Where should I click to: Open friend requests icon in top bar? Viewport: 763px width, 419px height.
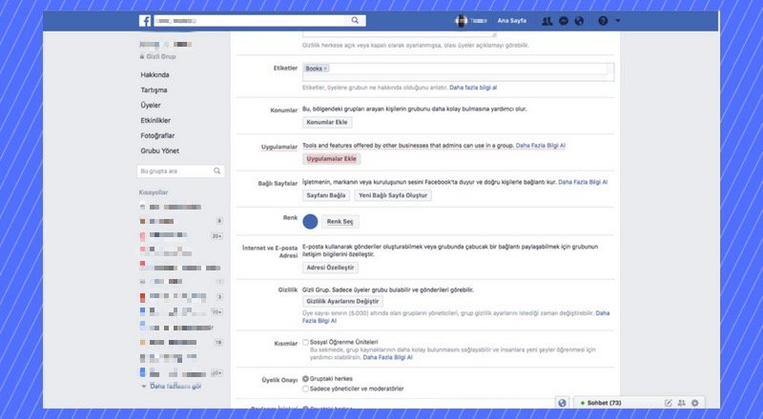[x=546, y=20]
